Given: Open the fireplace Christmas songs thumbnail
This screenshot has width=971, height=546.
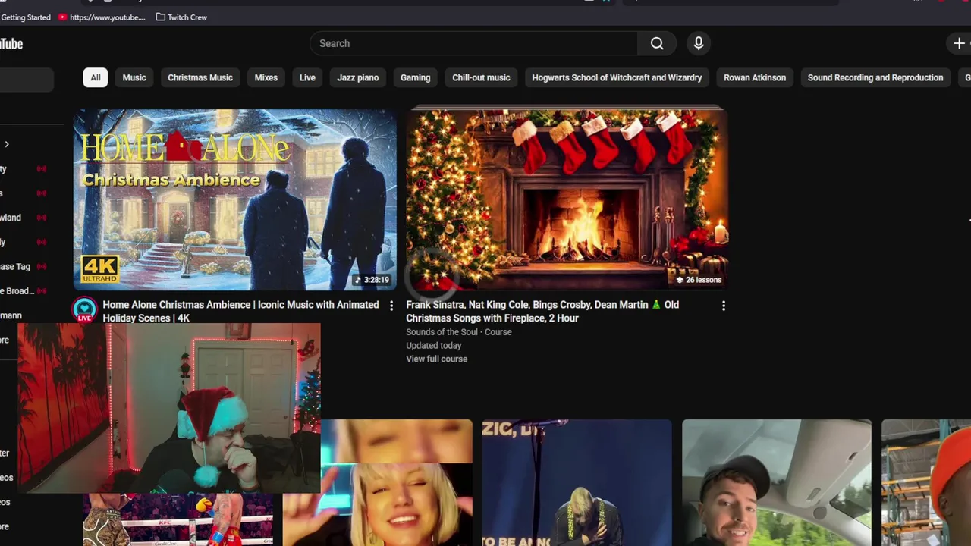Looking at the screenshot, I should (567, 199).
